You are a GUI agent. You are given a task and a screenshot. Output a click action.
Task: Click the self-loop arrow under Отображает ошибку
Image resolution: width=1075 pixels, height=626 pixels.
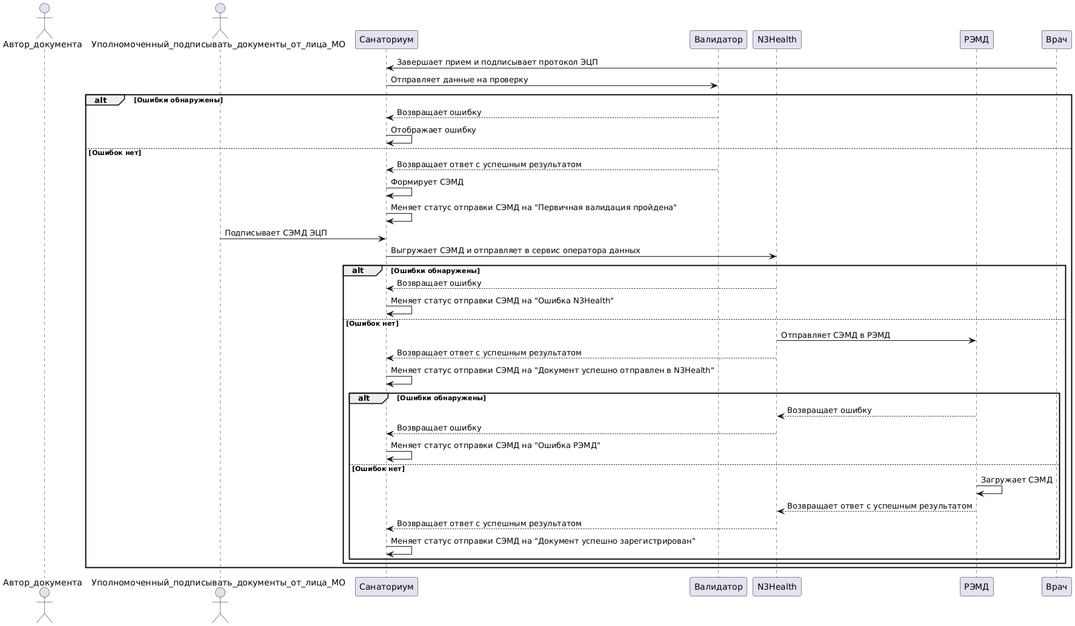[400, 140]
